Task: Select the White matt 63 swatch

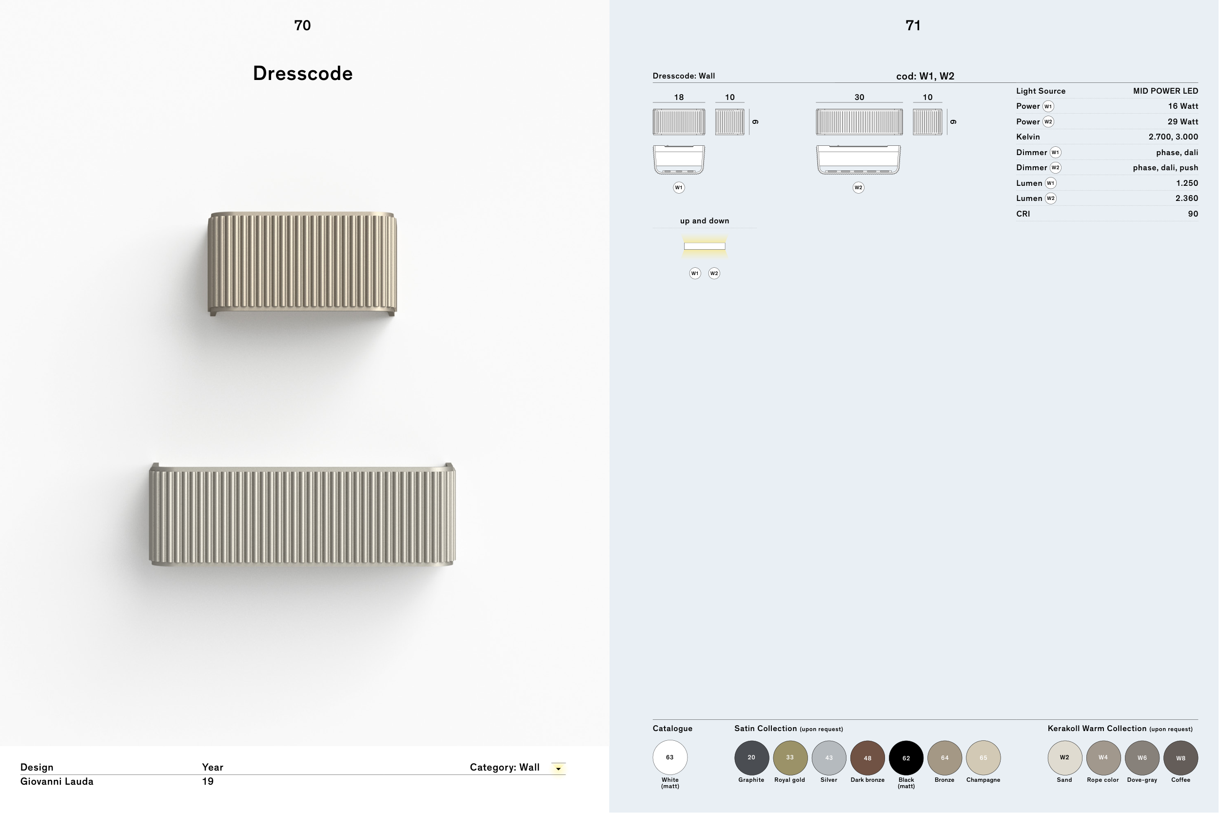Action: pos(669,757)
